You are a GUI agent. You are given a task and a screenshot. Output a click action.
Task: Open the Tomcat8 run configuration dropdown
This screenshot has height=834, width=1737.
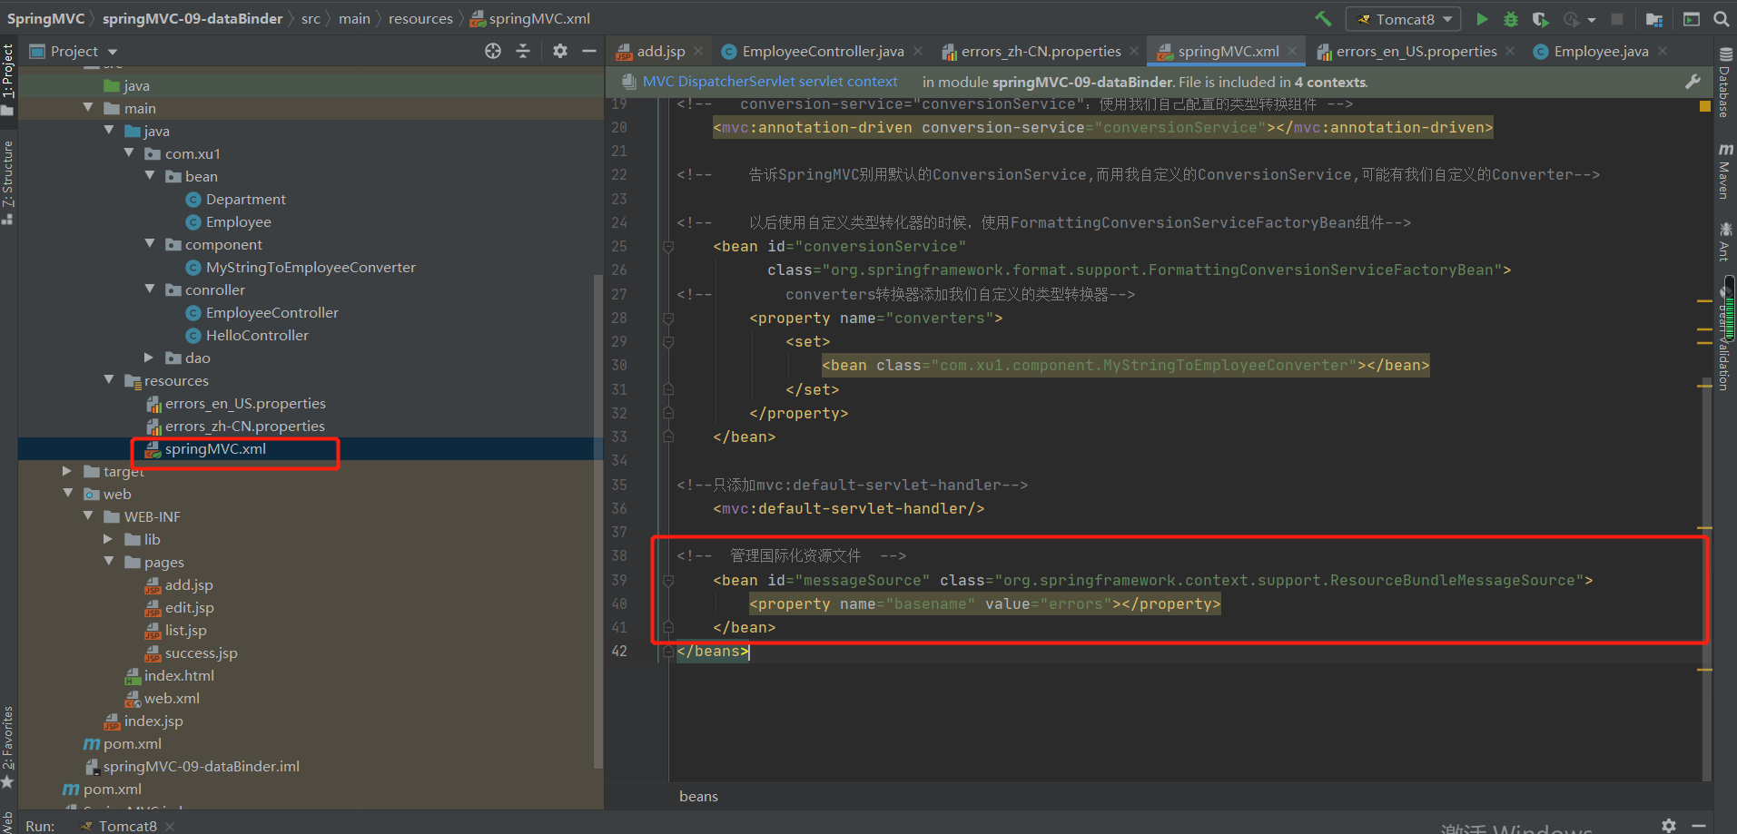coord(1404,19)
